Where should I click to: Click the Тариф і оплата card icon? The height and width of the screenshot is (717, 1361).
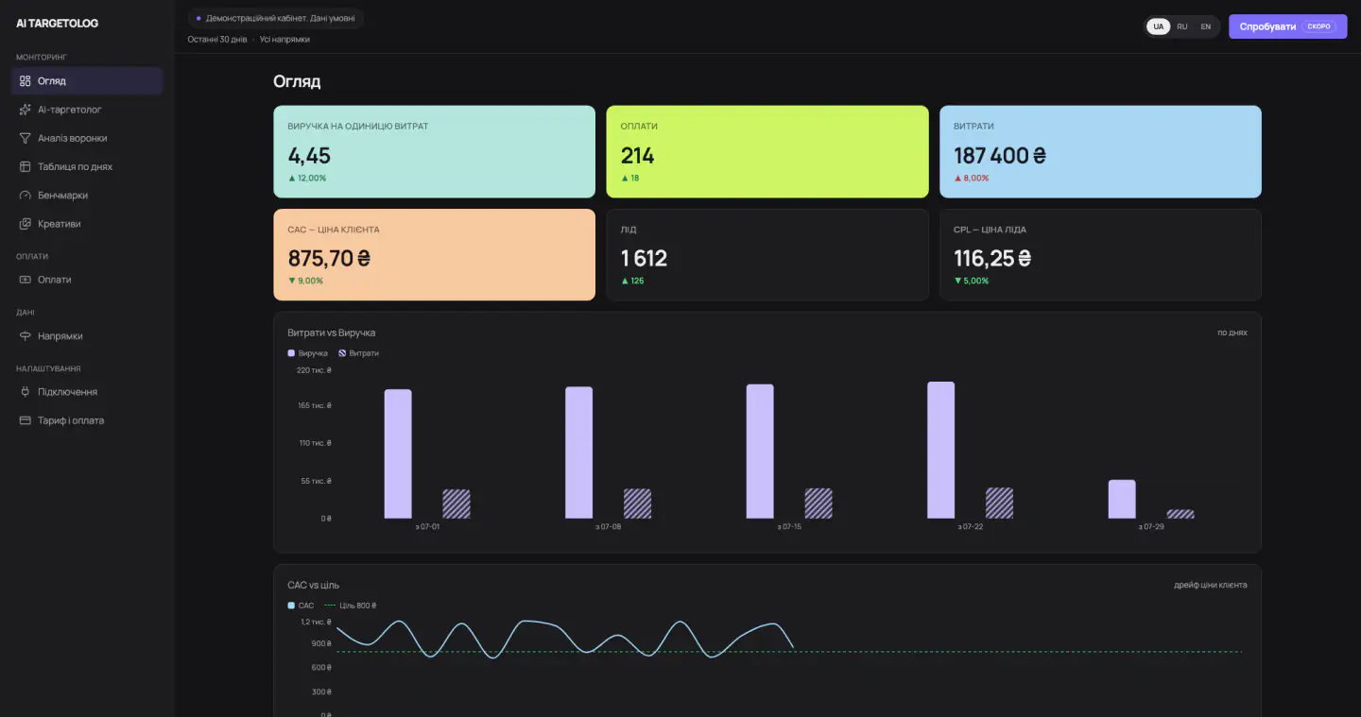pos(26,420)
